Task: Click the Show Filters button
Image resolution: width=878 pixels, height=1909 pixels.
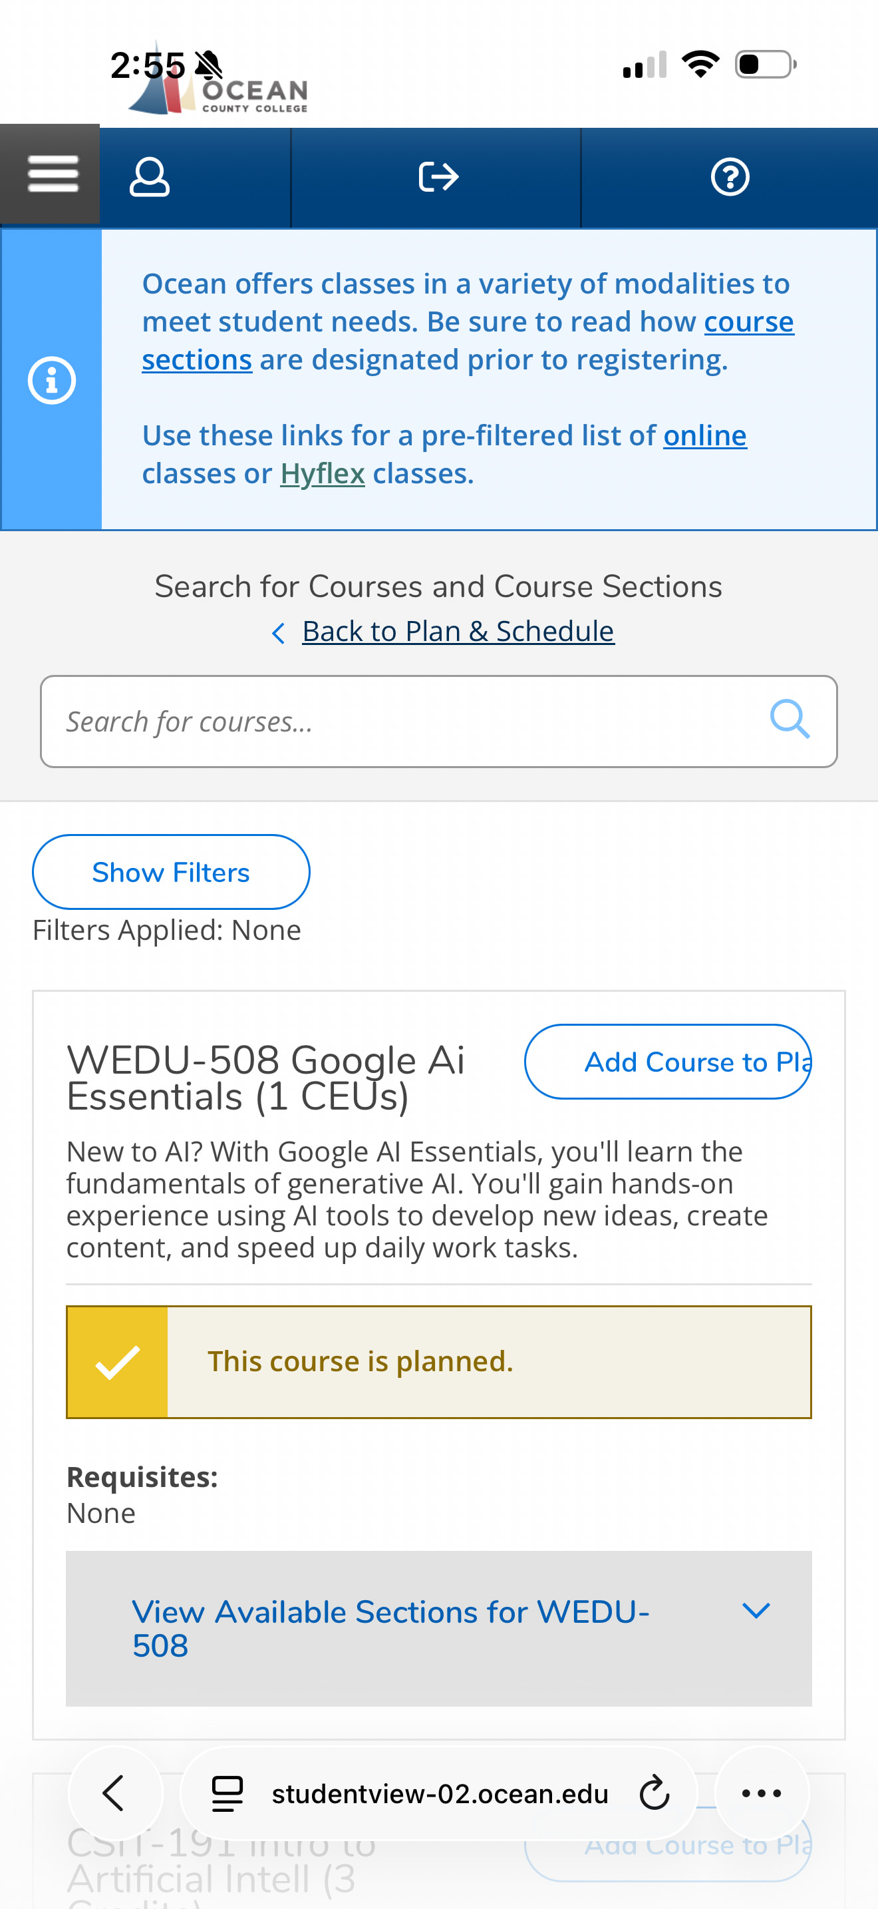Action: [x=171, y=872]
